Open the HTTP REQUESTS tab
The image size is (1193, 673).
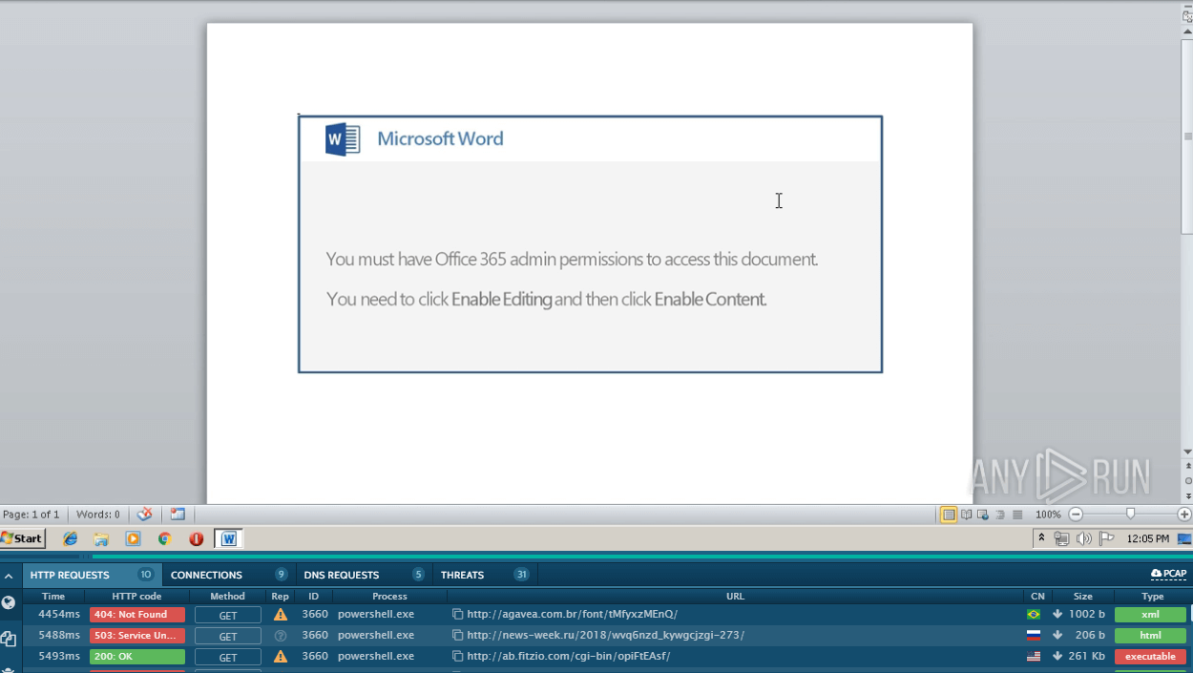pyautogui.click(x=92, y=575)
